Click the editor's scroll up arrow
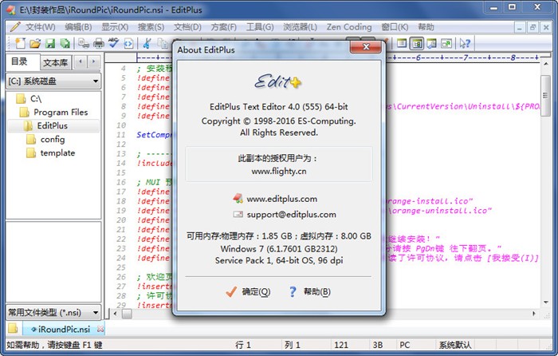This screenshot has width=558, height=356. pos(545,64)
